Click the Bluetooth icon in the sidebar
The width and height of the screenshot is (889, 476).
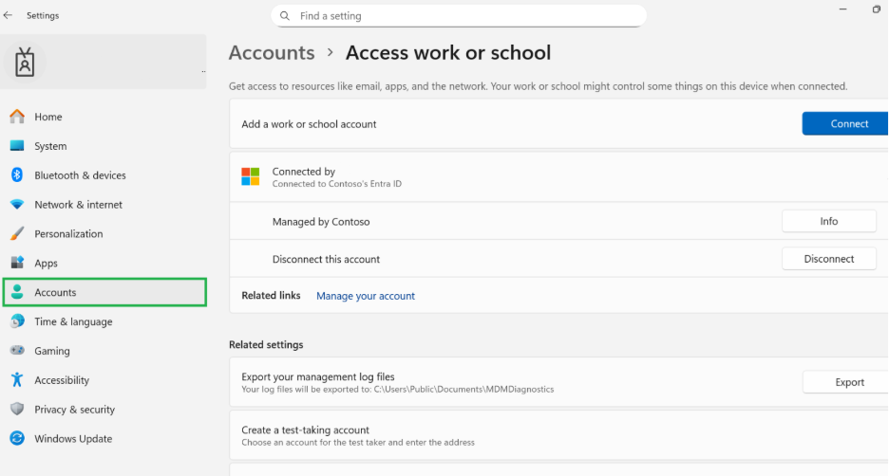(17, 174)
